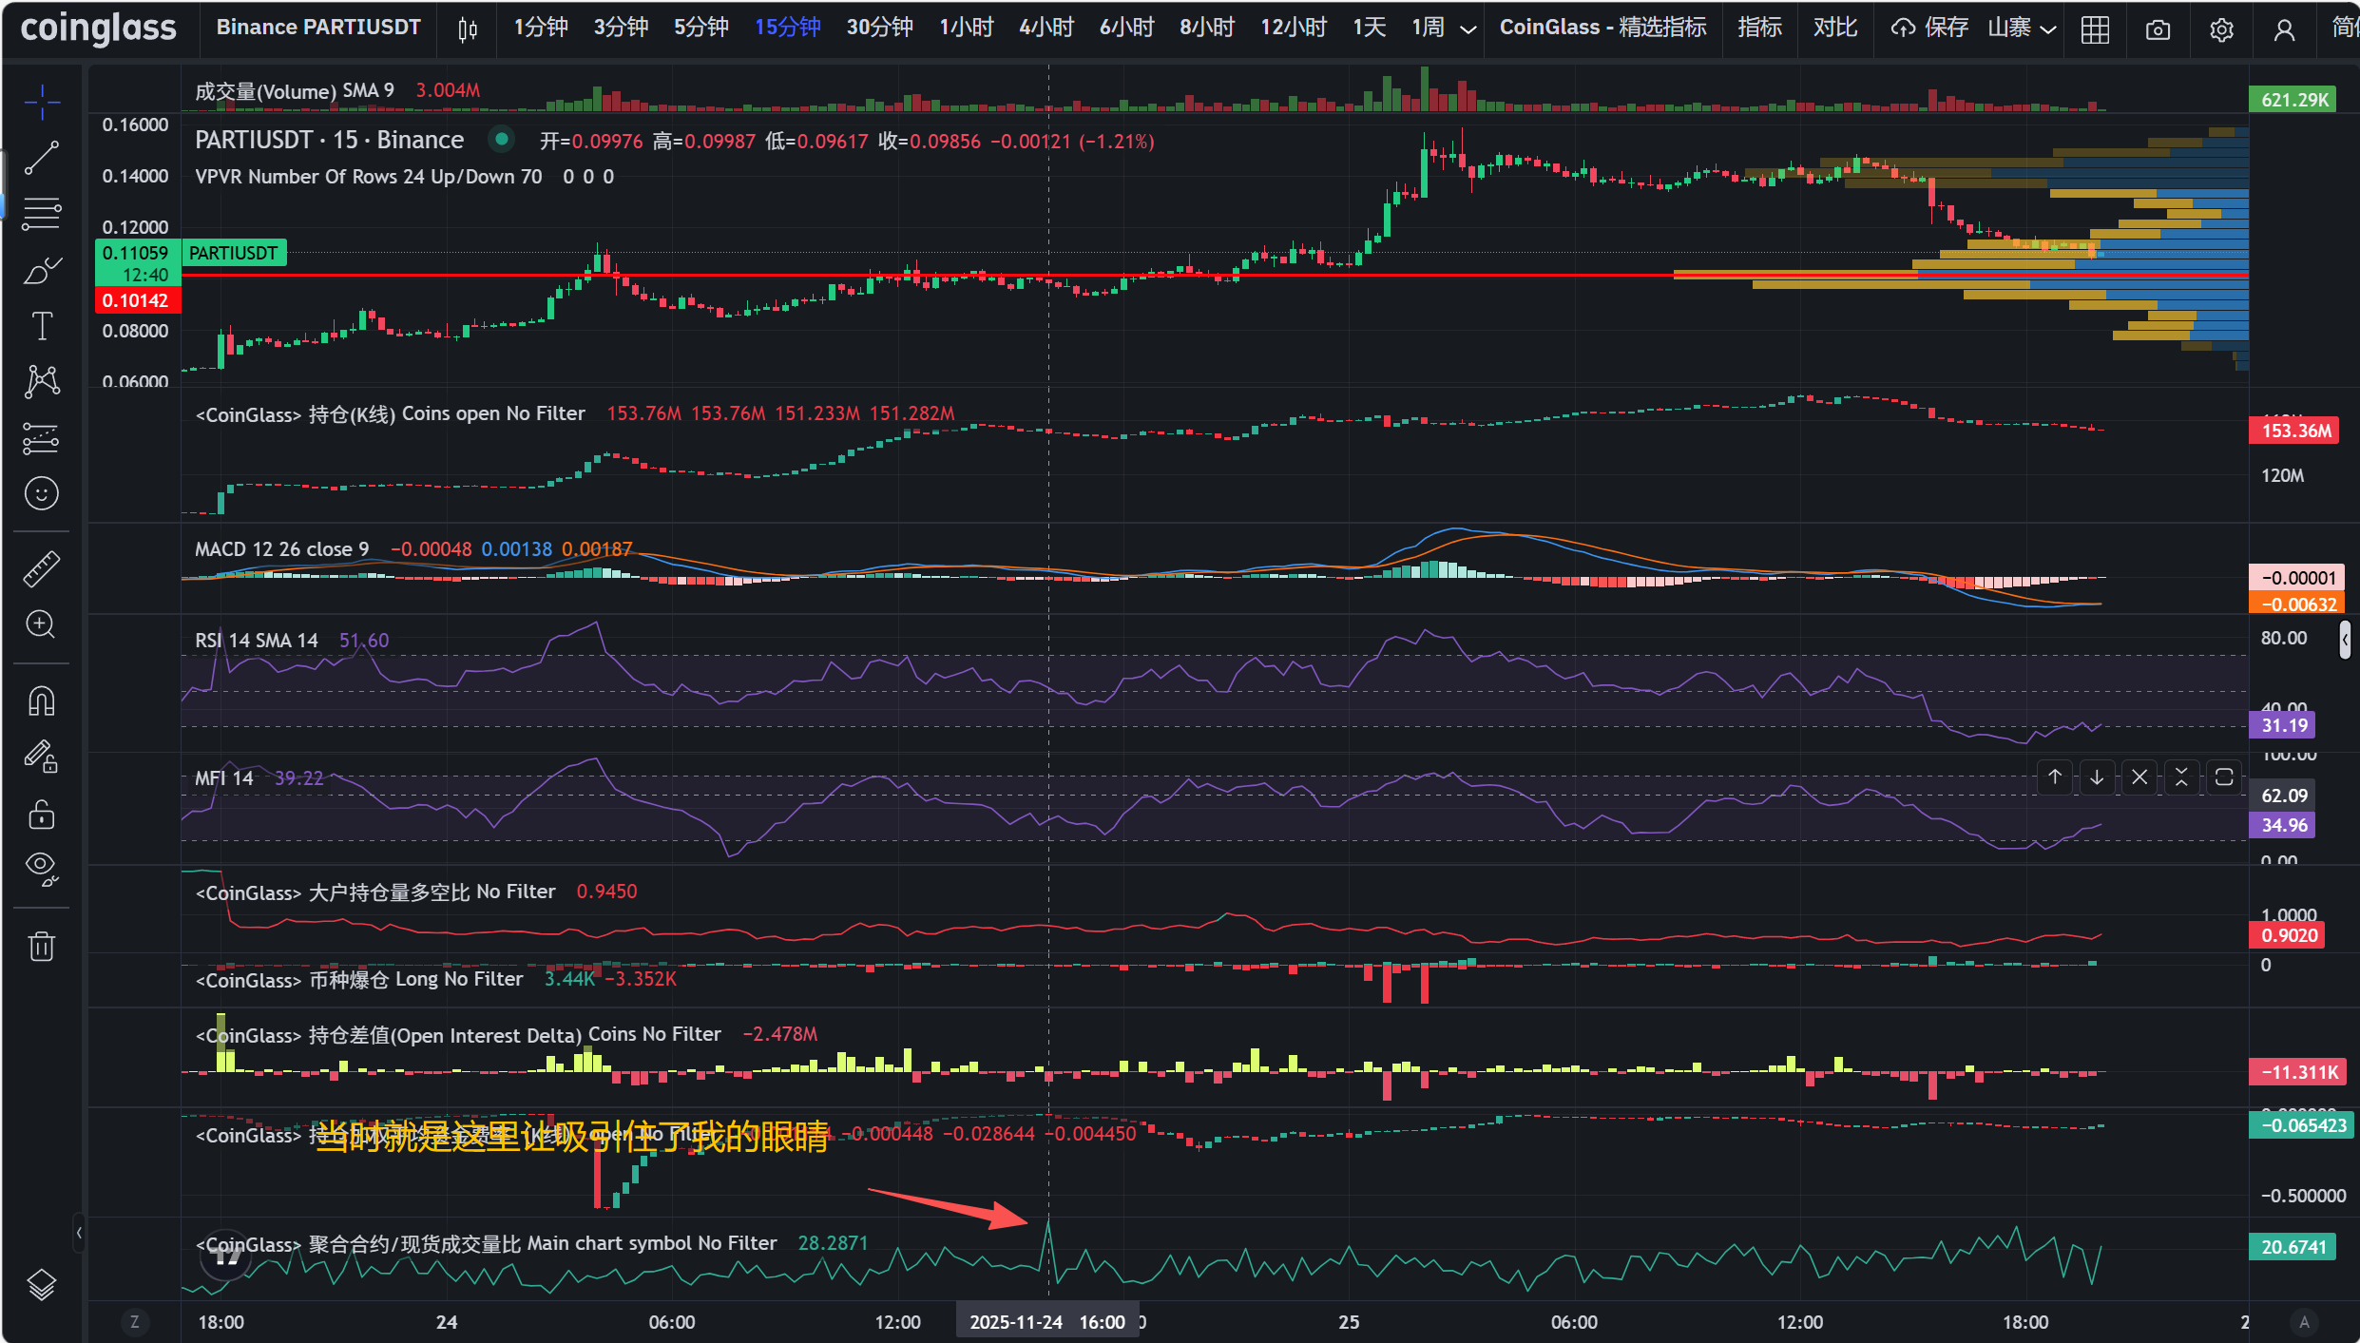The image size is (2360, 1343).
Task: Open the 山寨 dropdown menu
Action: [2022, 29]
